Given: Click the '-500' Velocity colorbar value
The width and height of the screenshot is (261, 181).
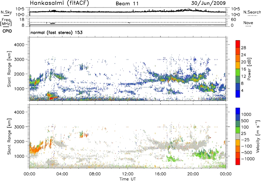Looking at the screenshot, I should point(247,152).
